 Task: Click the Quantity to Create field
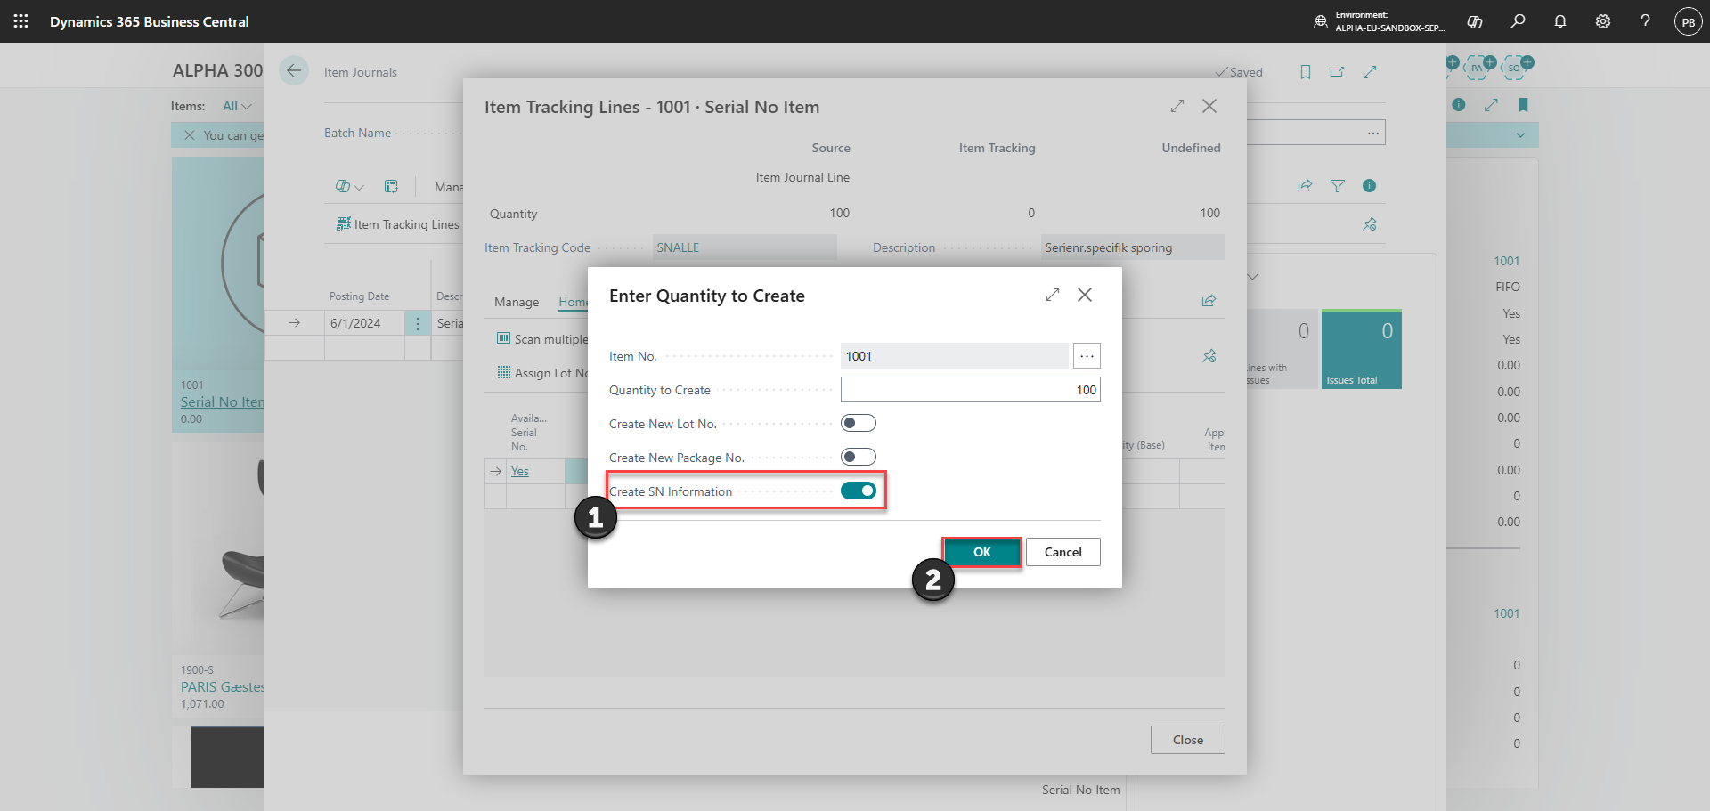pyautogui.click(x=971, y=390)
